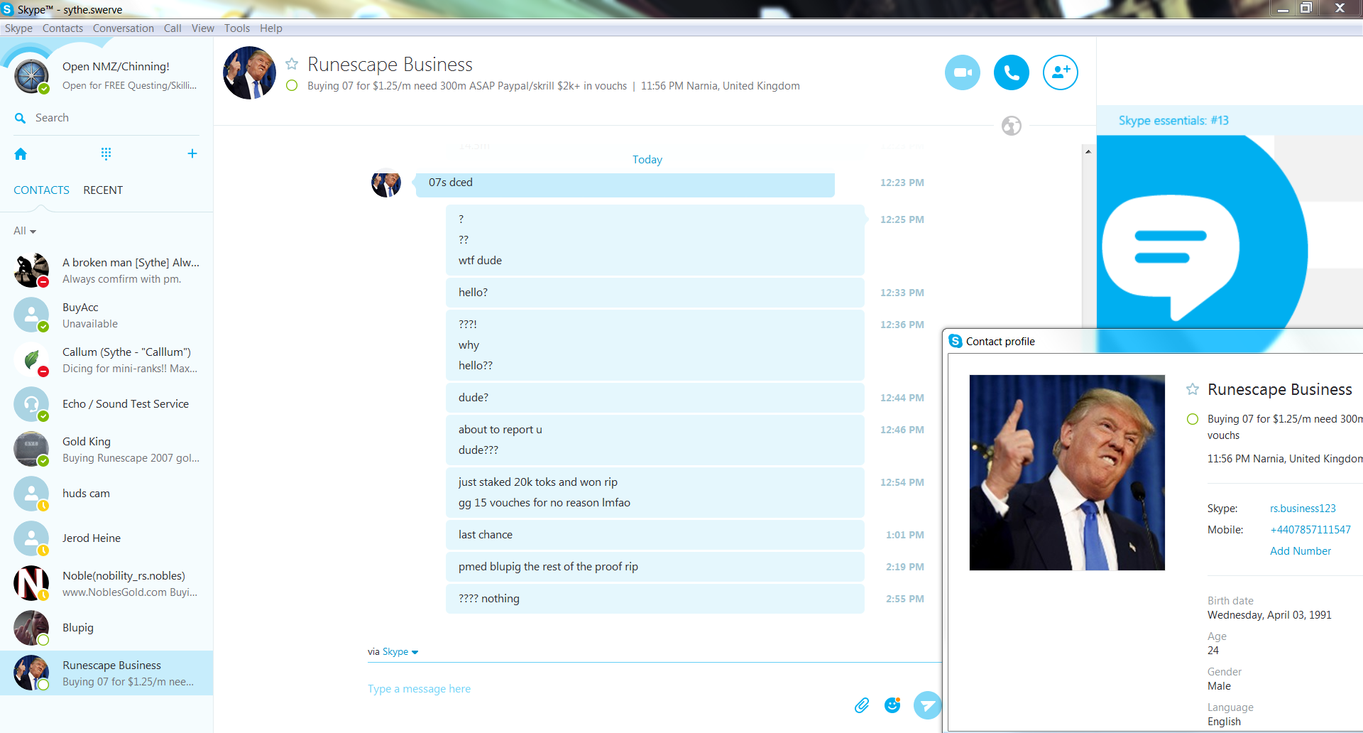Minimize the Skype window

1283,9
